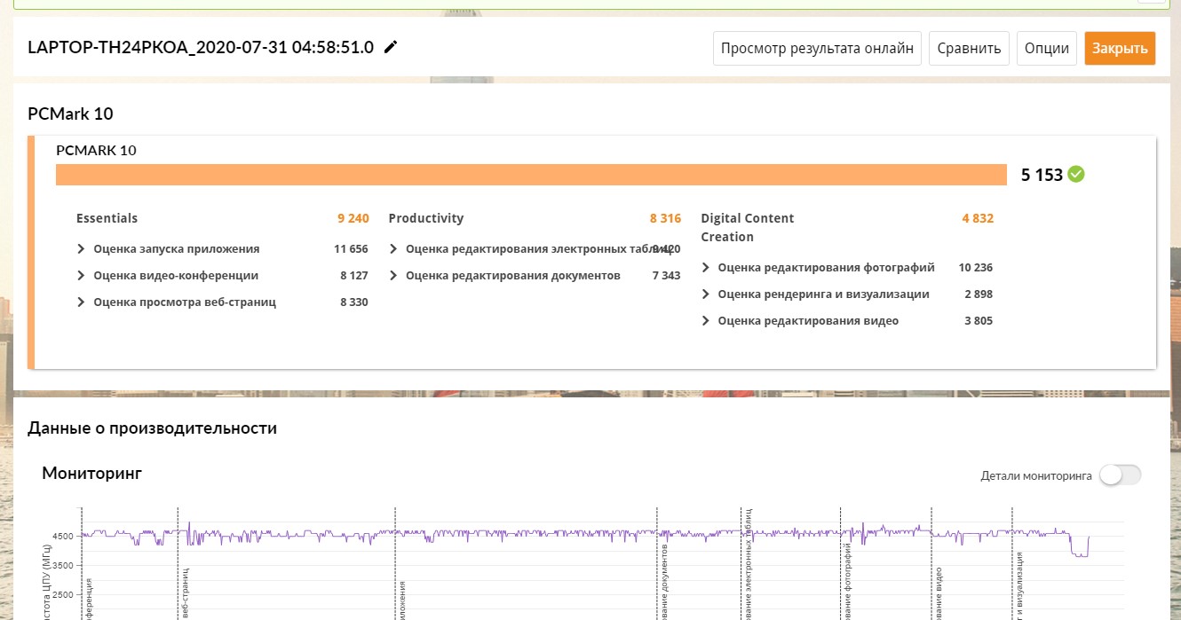The height and width of the screenshot is (620, 1181).
Task: Click the result title LAPTOP-TH24PKOA
Action: 201,47
